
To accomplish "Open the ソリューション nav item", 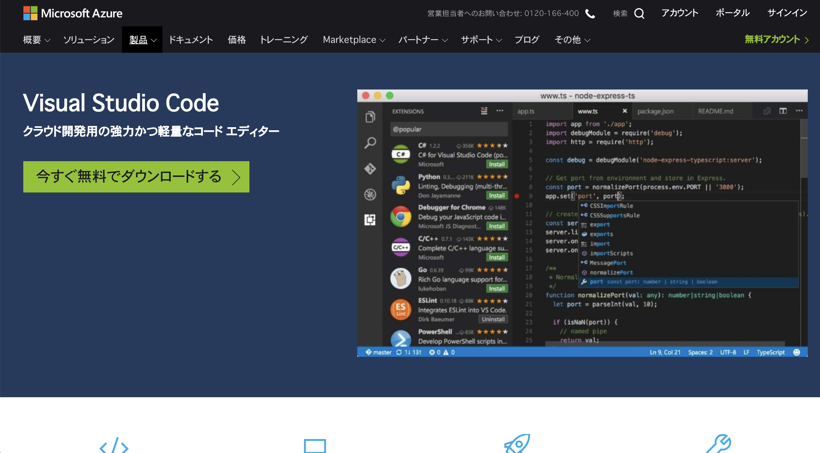I will pyautogui.click(x=89, y=40).
